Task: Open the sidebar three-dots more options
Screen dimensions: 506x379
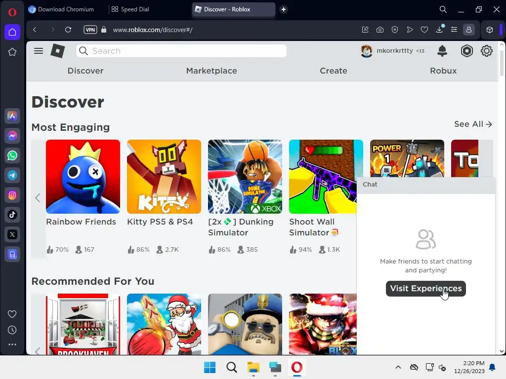Action: click(12, 344)
